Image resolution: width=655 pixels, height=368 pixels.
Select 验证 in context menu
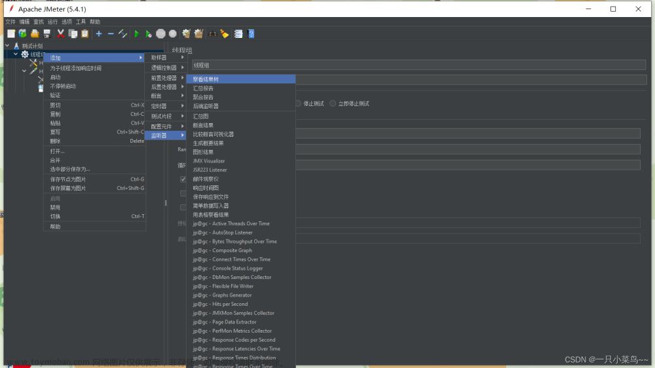click(x=94, y=95)
